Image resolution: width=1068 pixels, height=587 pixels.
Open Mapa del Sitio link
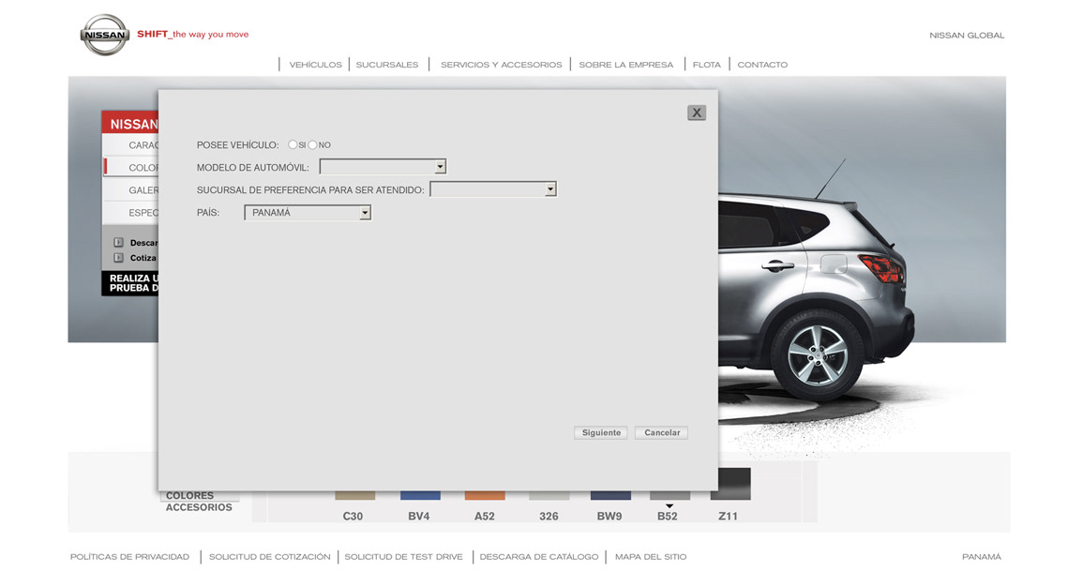tap(651, 557)
